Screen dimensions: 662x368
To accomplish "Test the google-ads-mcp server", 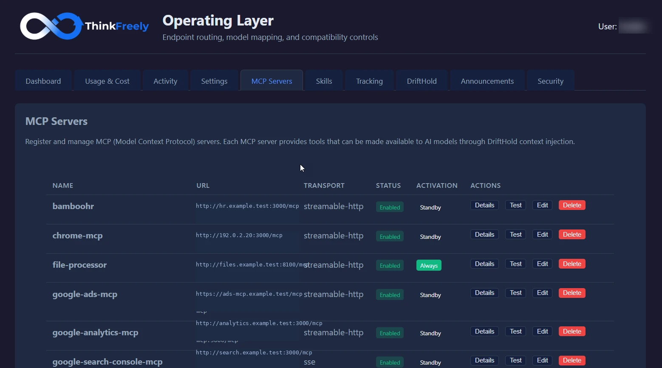I will click(516, 293).
